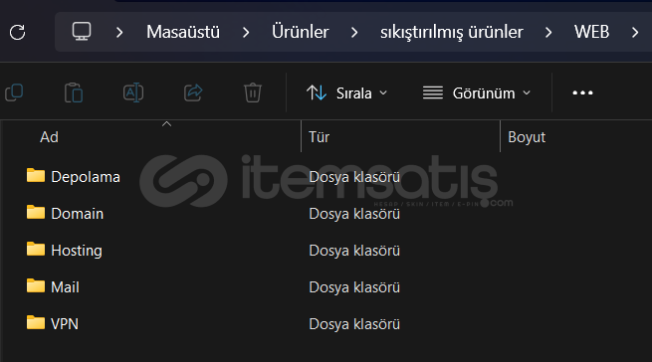Click the This PC monitor icon
652x362 pixels.
point(82,32)
